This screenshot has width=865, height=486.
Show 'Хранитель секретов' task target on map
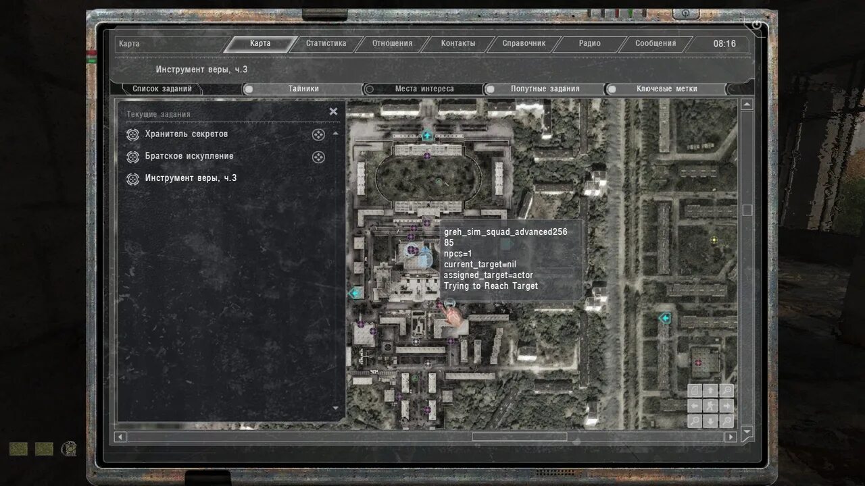click(318, 135)
